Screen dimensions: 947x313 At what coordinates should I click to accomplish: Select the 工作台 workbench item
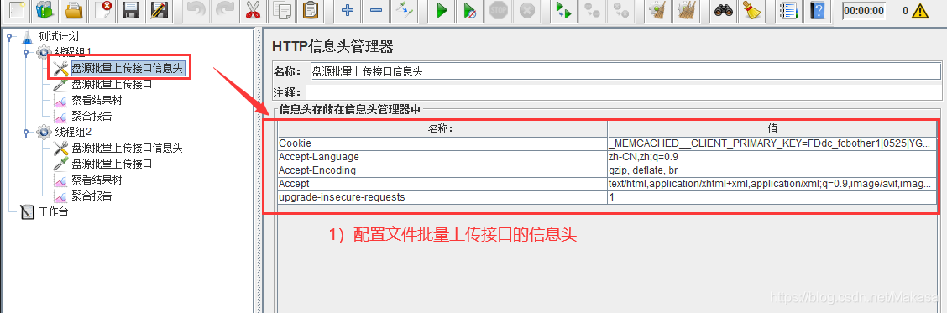pos(55,212)
